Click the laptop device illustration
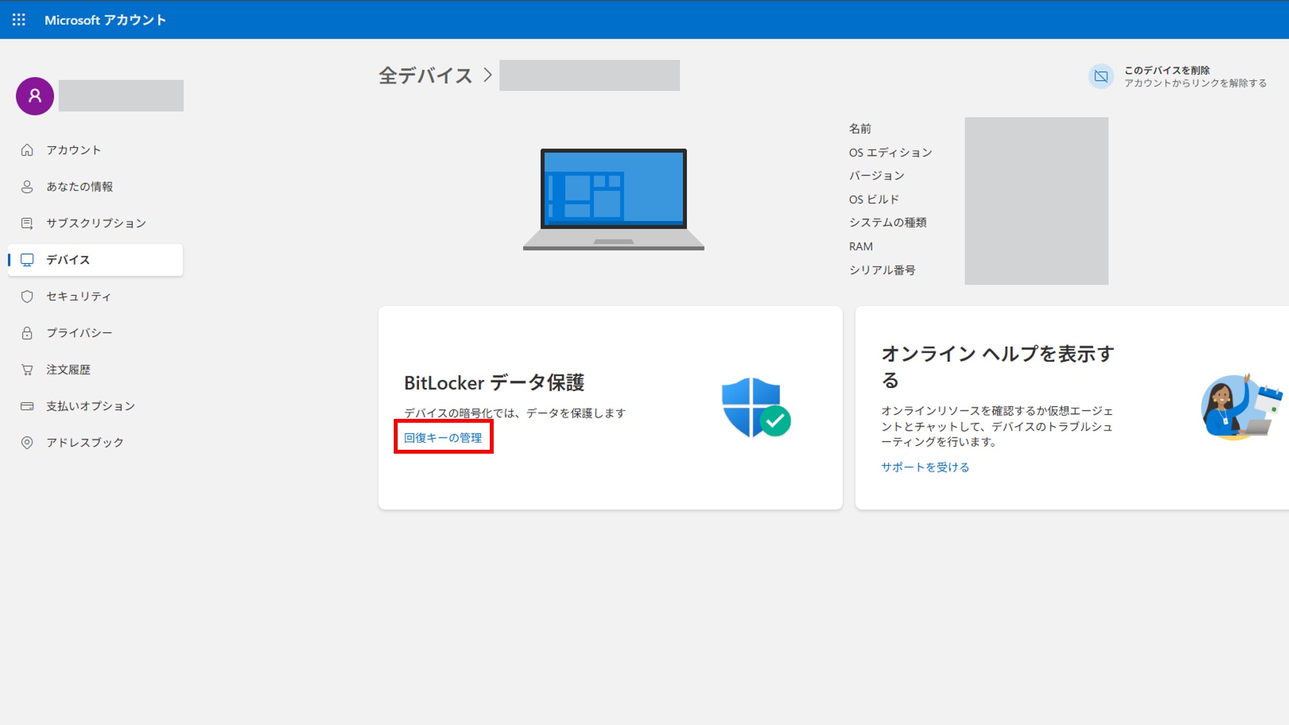 click(x=614, y=199)
